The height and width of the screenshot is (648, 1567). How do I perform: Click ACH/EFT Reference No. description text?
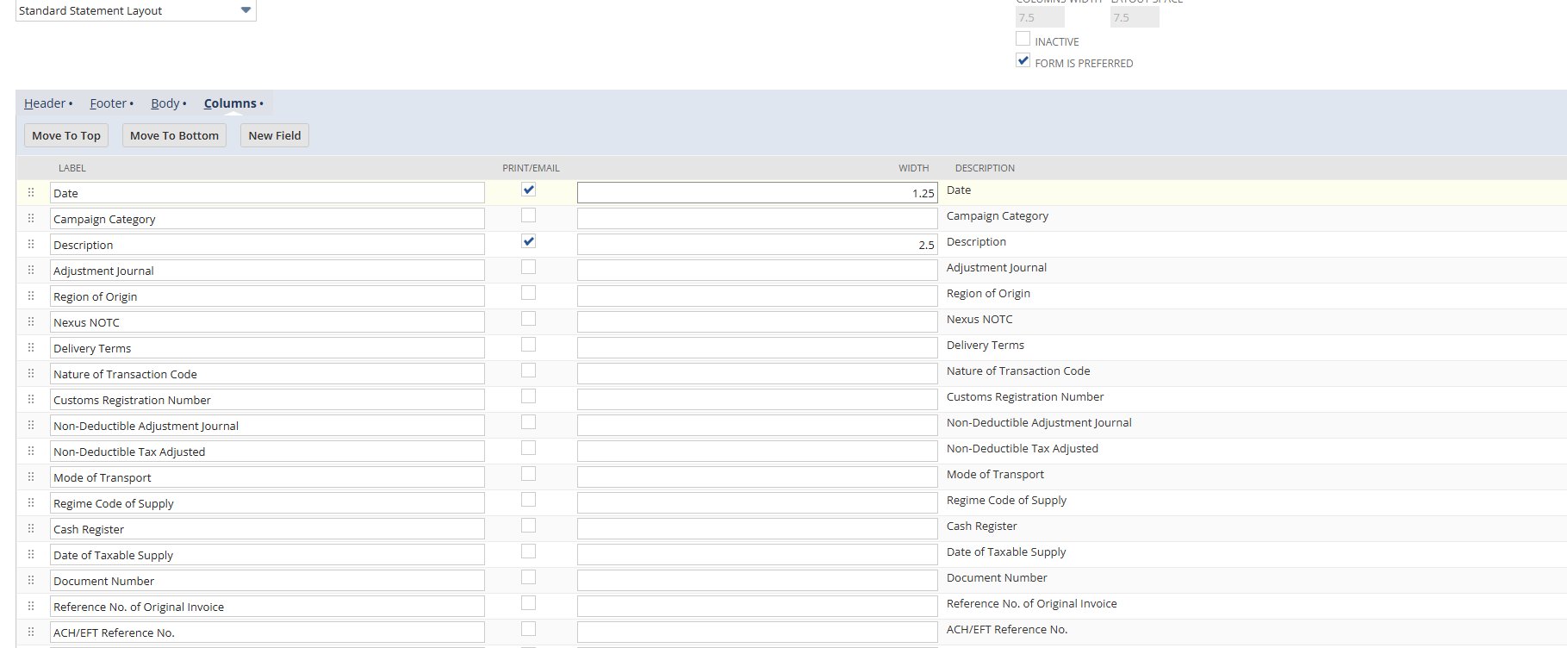pos(1007,630)
